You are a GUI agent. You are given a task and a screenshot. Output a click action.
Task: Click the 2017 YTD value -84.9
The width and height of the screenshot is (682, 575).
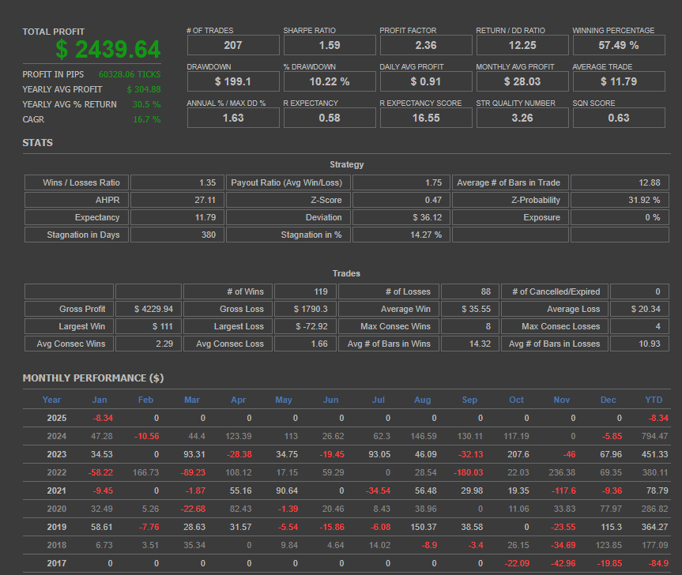coord(658,564)
